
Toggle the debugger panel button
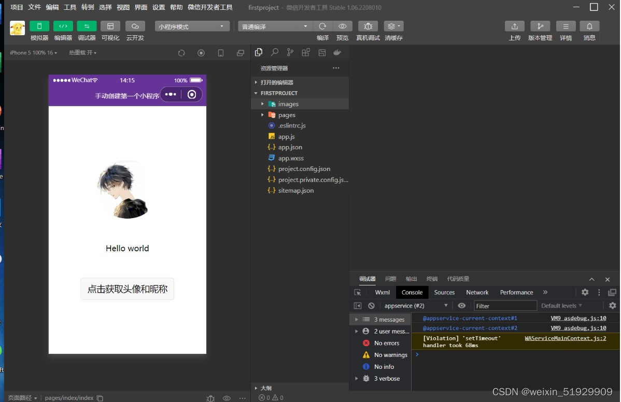click(87, 26)
